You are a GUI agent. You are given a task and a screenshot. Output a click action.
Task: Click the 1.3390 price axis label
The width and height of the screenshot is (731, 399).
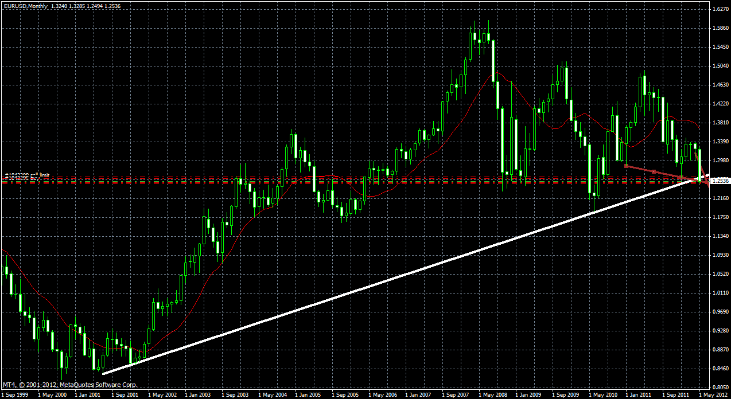721,142
